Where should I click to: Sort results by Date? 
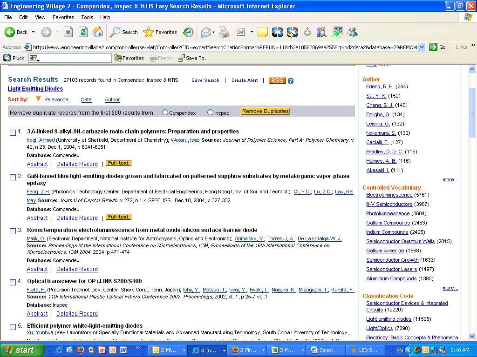coord(86,99)
